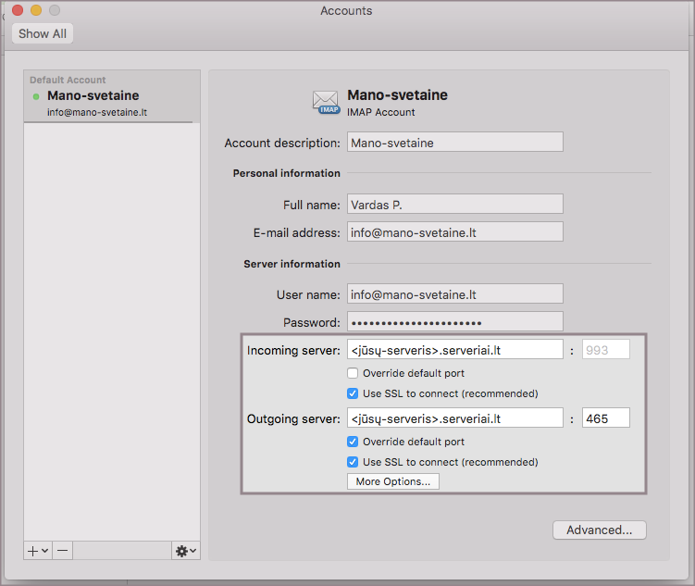
Task: Disable incoming server Use SSL to connect
Action: click(353, 393)
